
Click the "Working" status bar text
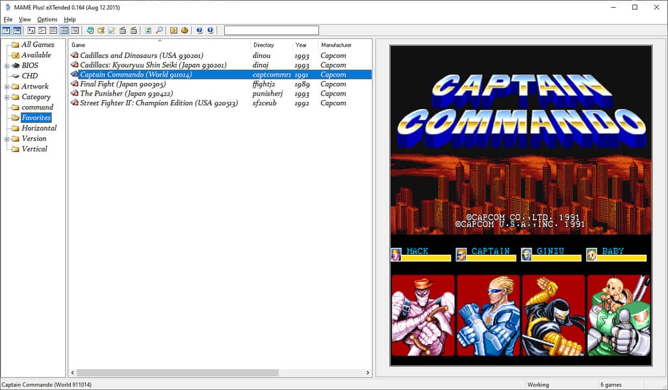538,384
